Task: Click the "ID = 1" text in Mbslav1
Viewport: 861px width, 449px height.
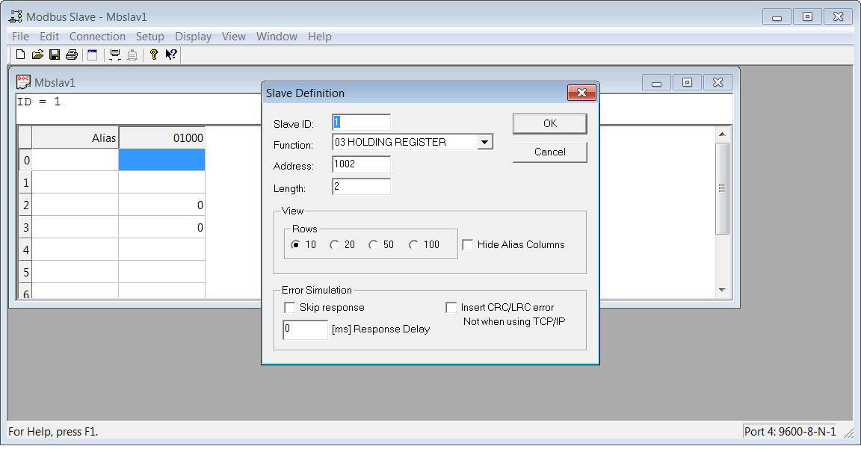Action: (x=39, y=102)
